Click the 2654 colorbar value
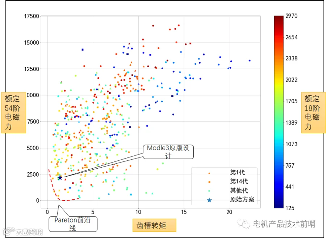326x238 pixels. point(291,37)
